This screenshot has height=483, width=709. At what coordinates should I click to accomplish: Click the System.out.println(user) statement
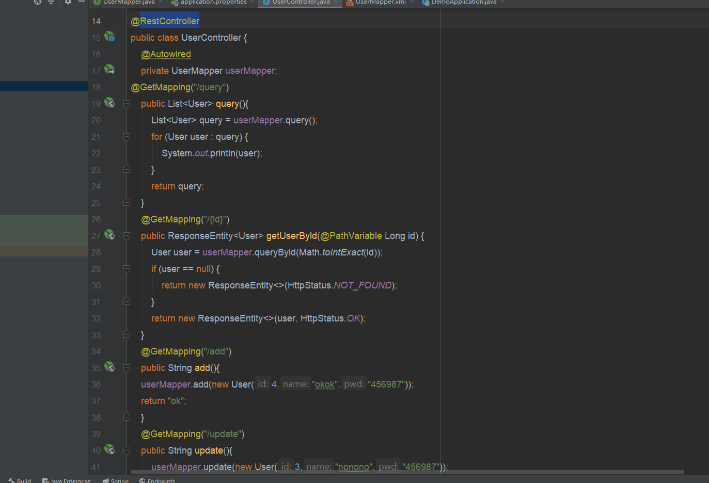tap(212, 153)
